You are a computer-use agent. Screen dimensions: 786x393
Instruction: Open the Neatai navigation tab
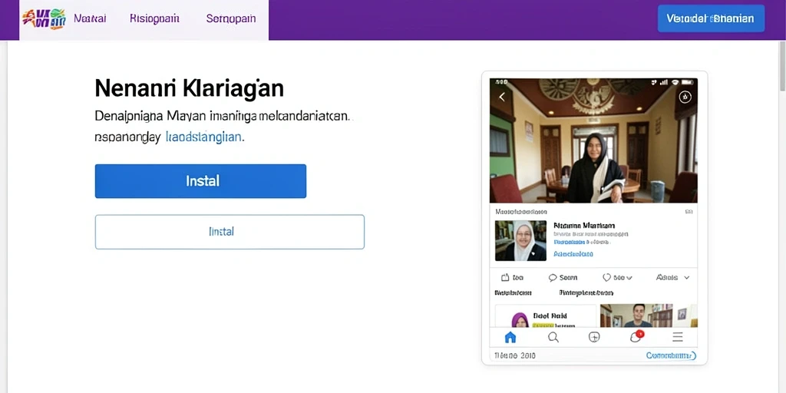(x=90, y=19)
